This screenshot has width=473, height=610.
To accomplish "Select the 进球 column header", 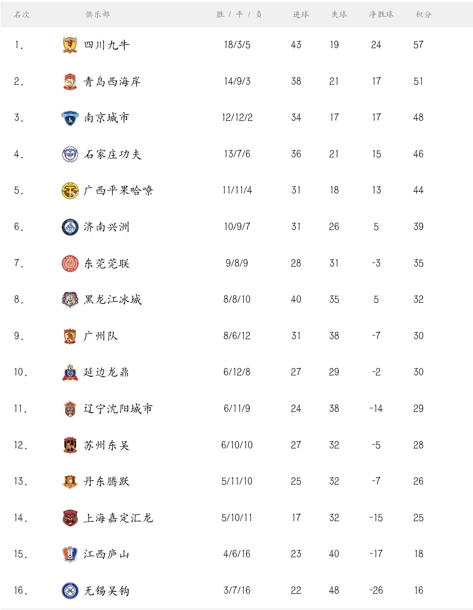I will pyautogui.click(x=301, y=15).
